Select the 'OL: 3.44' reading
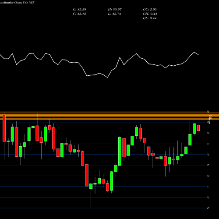 pyautogui.click(x=150, y=18)
